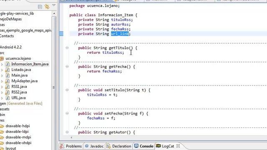Select the drawable-mdpi folder
The width and height of the screenshot is (267, 150).
click(18, 137)
